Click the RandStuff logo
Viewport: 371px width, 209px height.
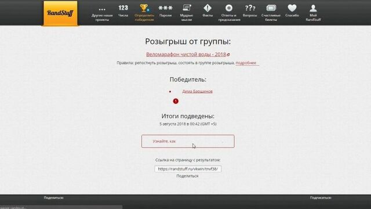click(x=60, y=13)
